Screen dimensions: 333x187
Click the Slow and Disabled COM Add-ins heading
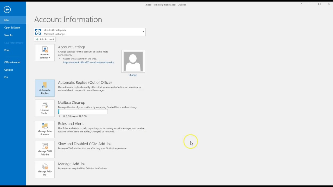pos(85,144)
